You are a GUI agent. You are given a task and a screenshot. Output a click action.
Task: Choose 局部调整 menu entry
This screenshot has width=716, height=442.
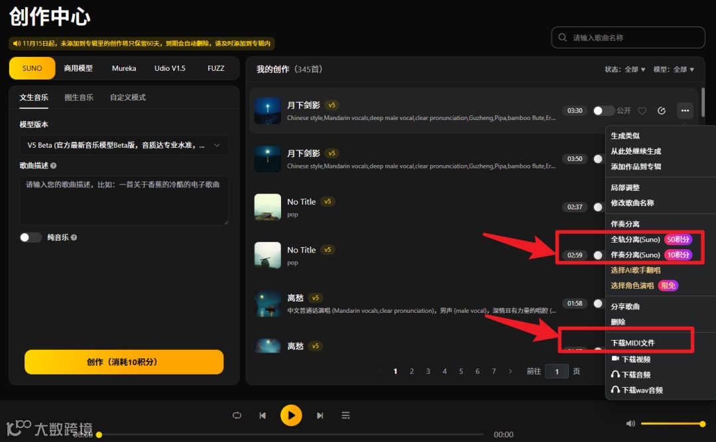coord(625,188)
